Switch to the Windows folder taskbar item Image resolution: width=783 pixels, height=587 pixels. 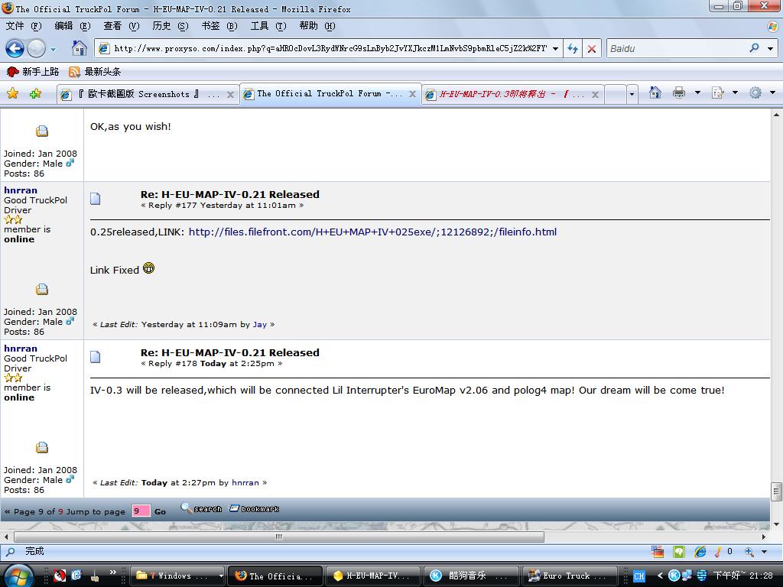point(178,576)
